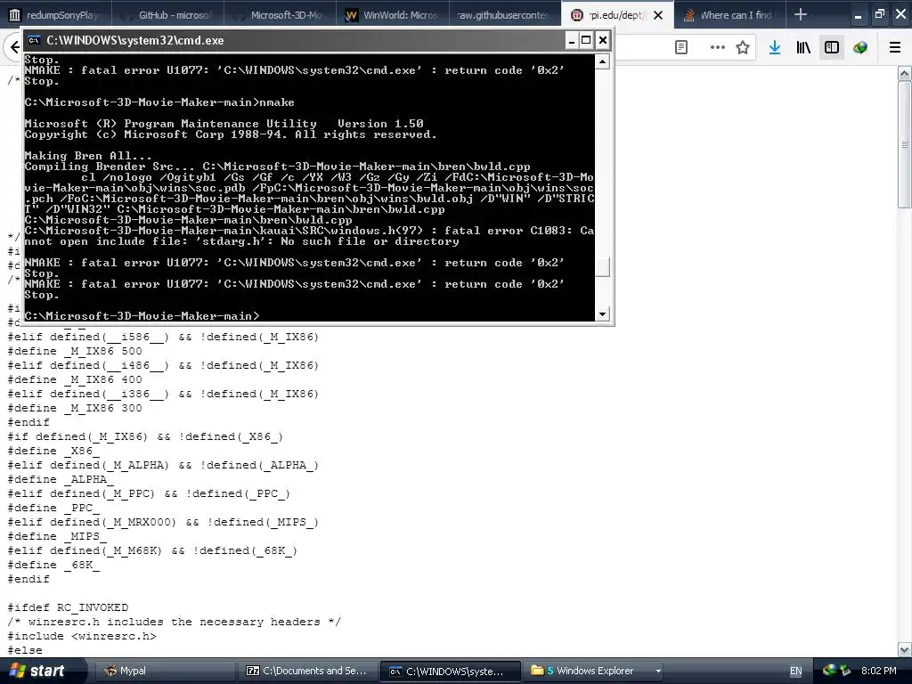
Task: Click the redump tab favicon
Action: pos(15,15)
